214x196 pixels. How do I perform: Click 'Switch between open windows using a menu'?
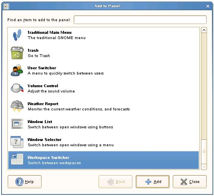pos(71,145)
